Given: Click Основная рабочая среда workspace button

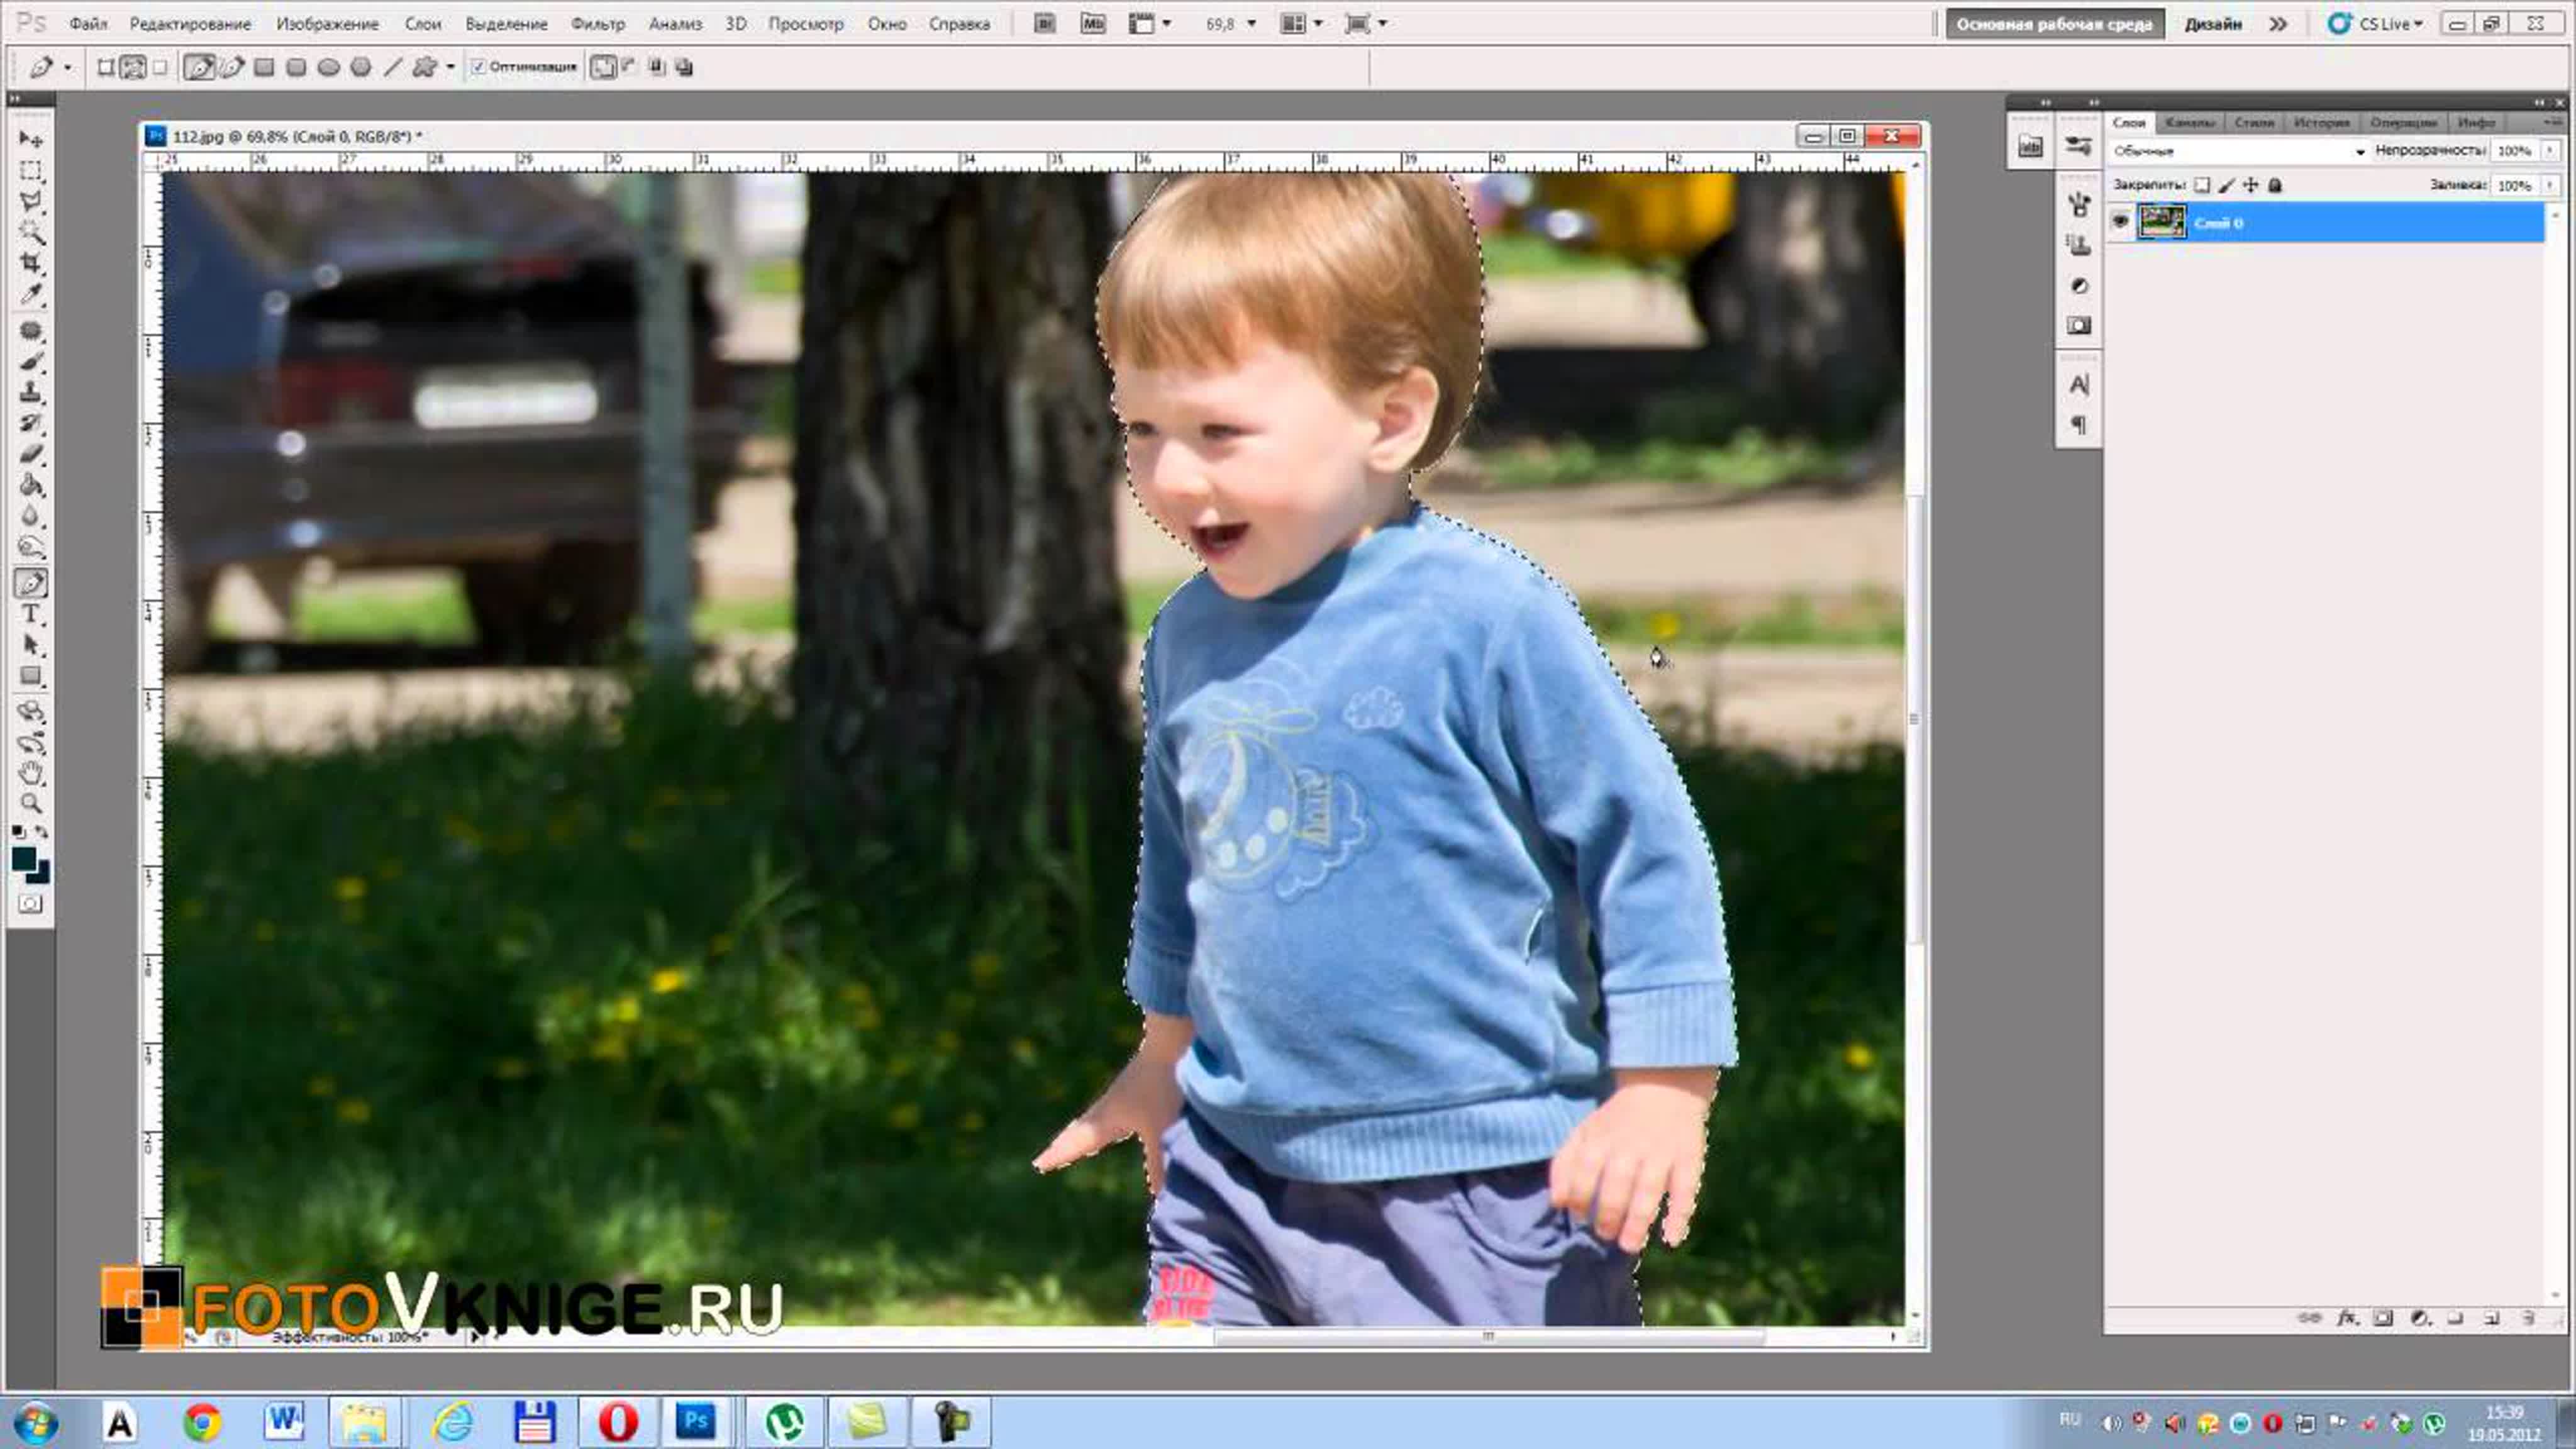Looking at the screenshot, I should tap(2054, 24).
